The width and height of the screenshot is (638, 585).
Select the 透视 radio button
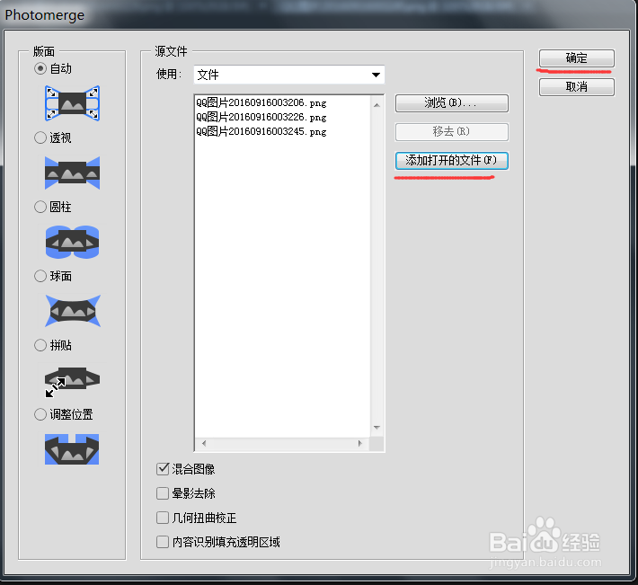[x=40, y=137]
